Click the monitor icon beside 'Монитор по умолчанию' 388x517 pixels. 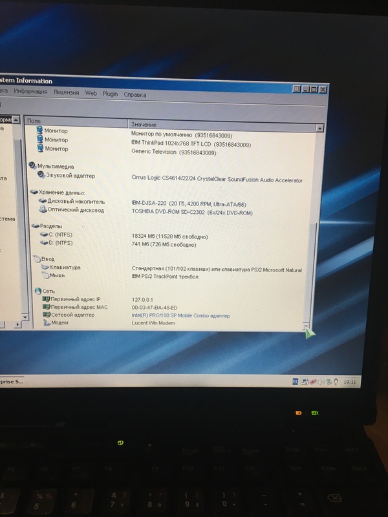pos(39,131)
